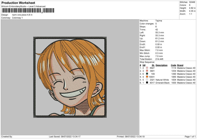
Task: Click the 'Natural White' description
Action: (x=162, y=80)
